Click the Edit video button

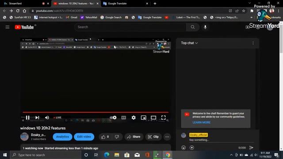84,136
